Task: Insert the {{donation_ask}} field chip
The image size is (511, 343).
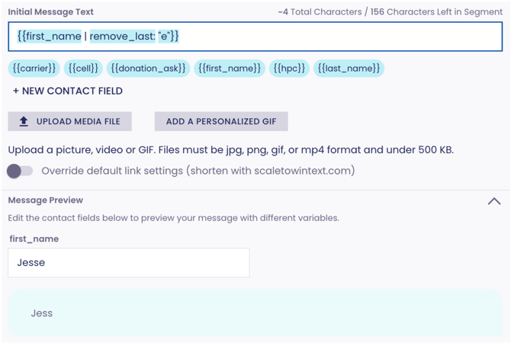Action: [148, 69]
